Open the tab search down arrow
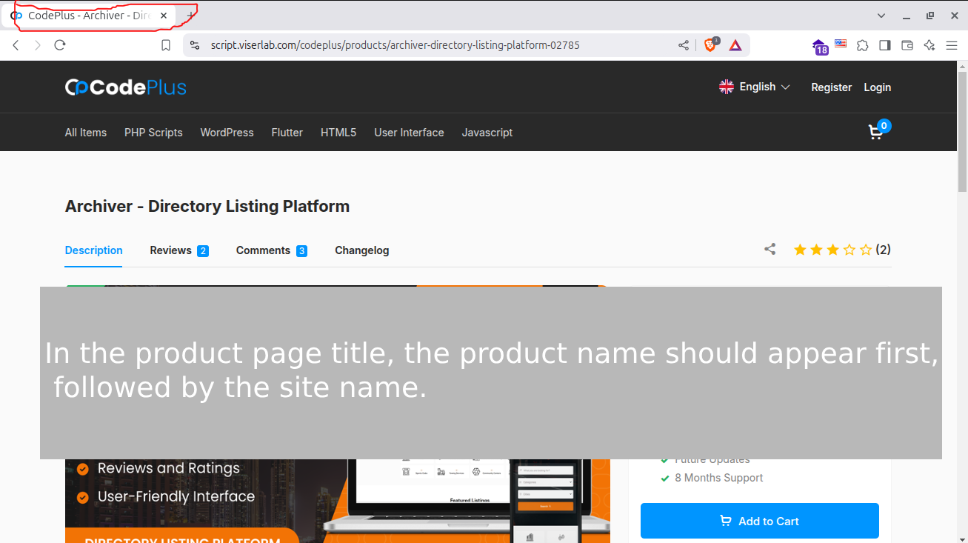 point(881,16)
